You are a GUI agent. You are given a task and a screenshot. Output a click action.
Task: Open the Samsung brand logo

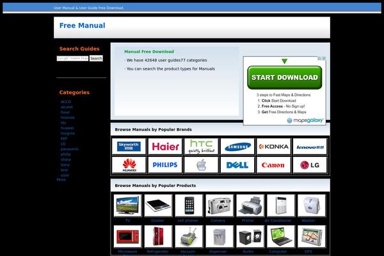click(237, 147)
